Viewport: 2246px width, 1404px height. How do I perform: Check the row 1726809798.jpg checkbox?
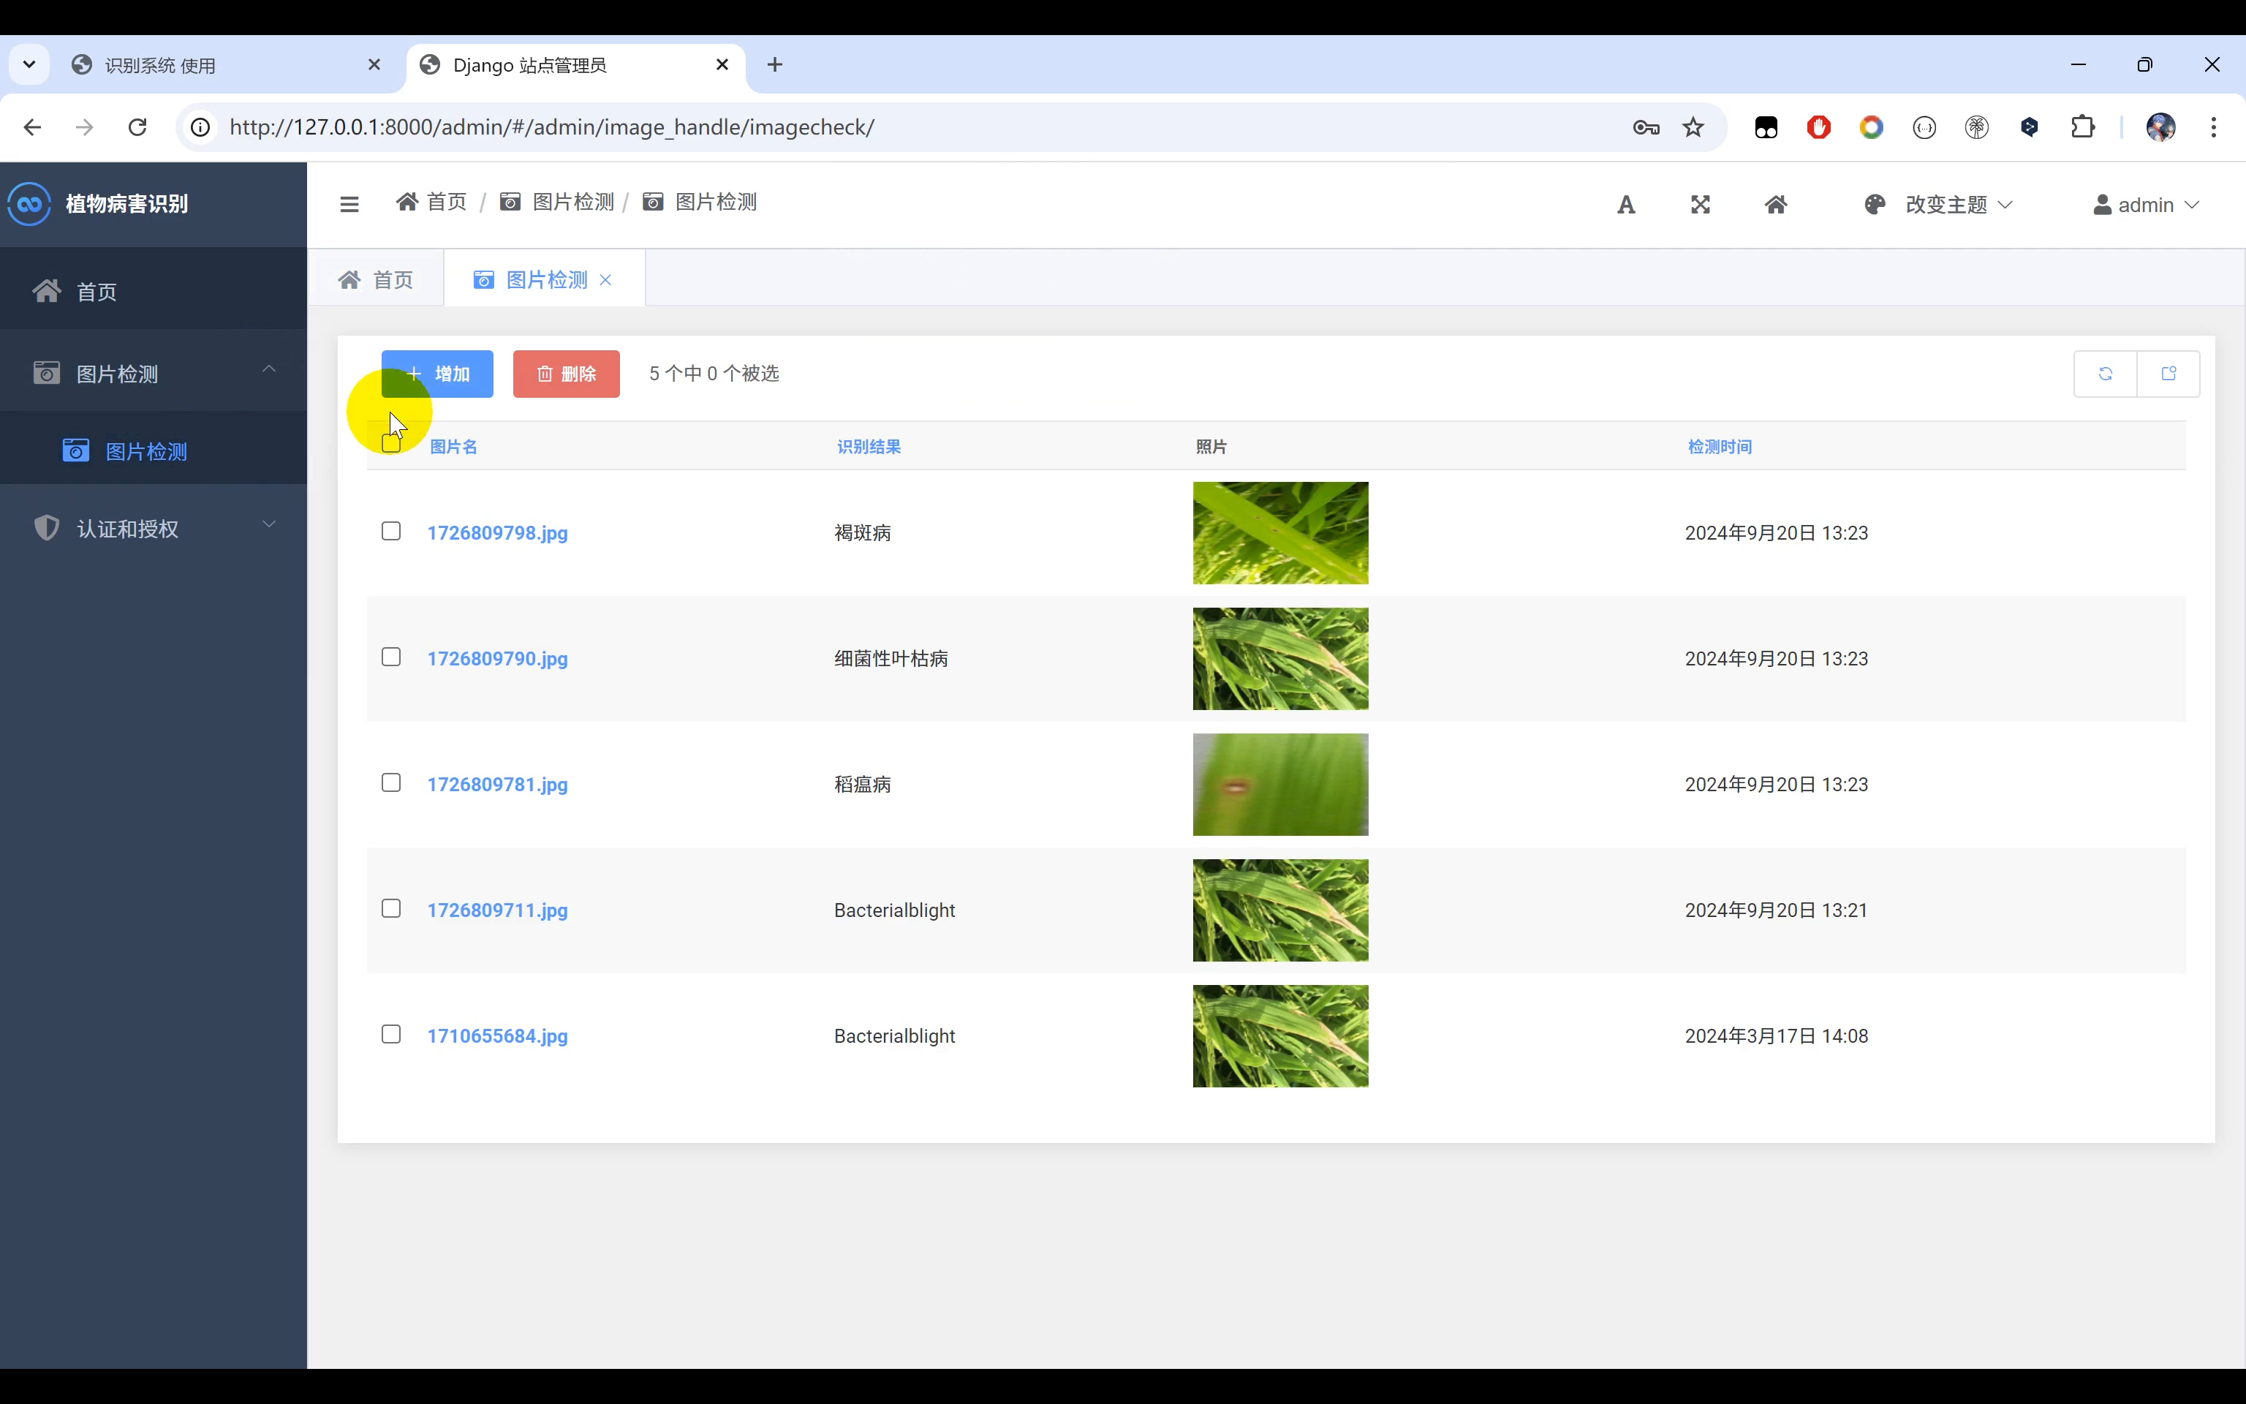(390, 531)
